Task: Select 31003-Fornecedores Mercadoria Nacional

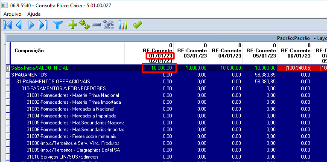Action: click(168, 109)
